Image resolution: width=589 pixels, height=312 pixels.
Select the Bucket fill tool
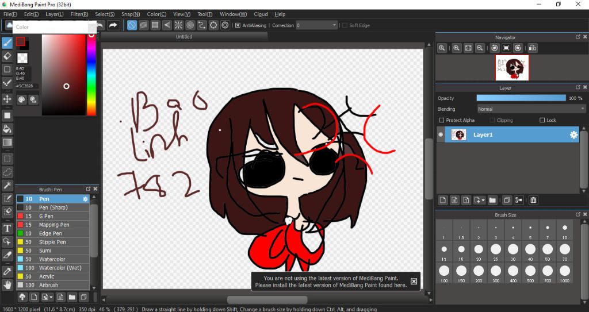pyautogui.click(x=7, y=129)
